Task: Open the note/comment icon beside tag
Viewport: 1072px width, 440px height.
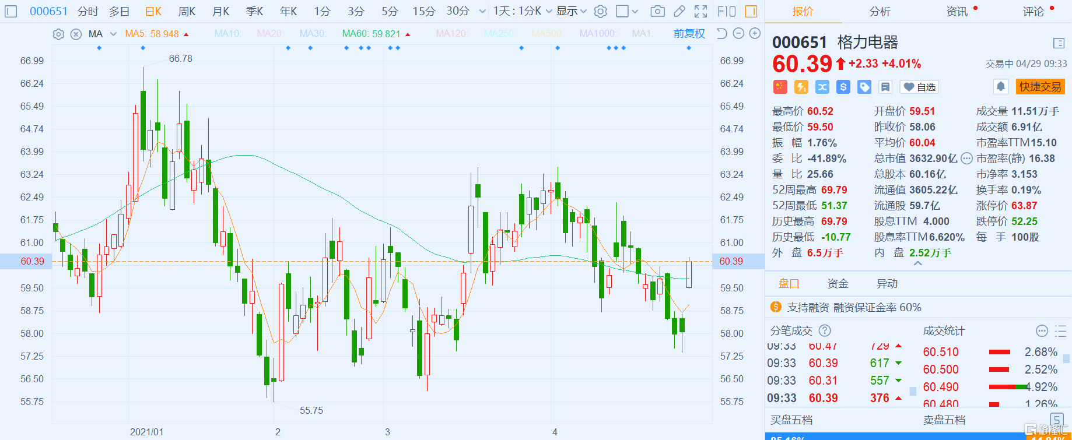Action: pos(885,87)
